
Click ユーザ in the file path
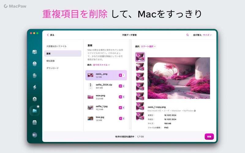pyautogui.click(x=166, y=111)
